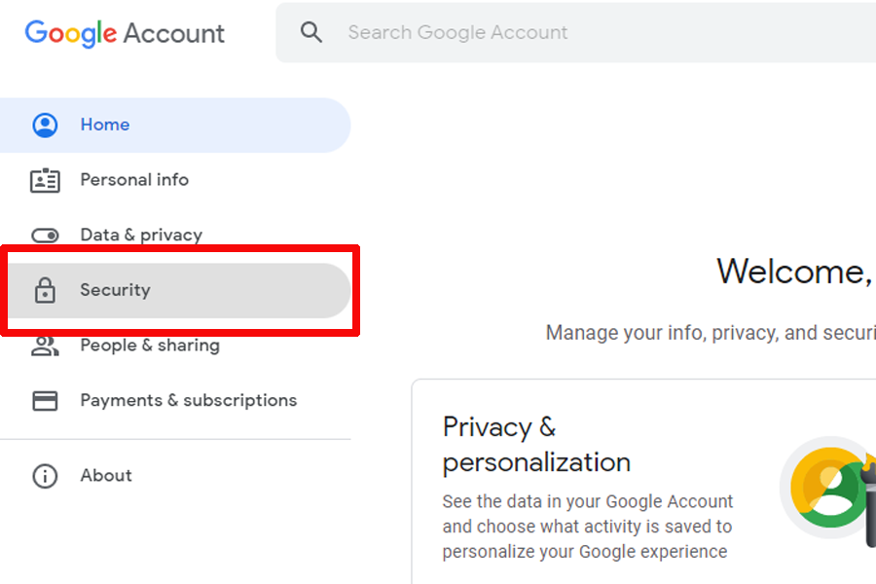Image resolution: width=876 pixels, height=584 pixels.
Task: Open Payments & subscriptions page
Action: coord(188,400)
